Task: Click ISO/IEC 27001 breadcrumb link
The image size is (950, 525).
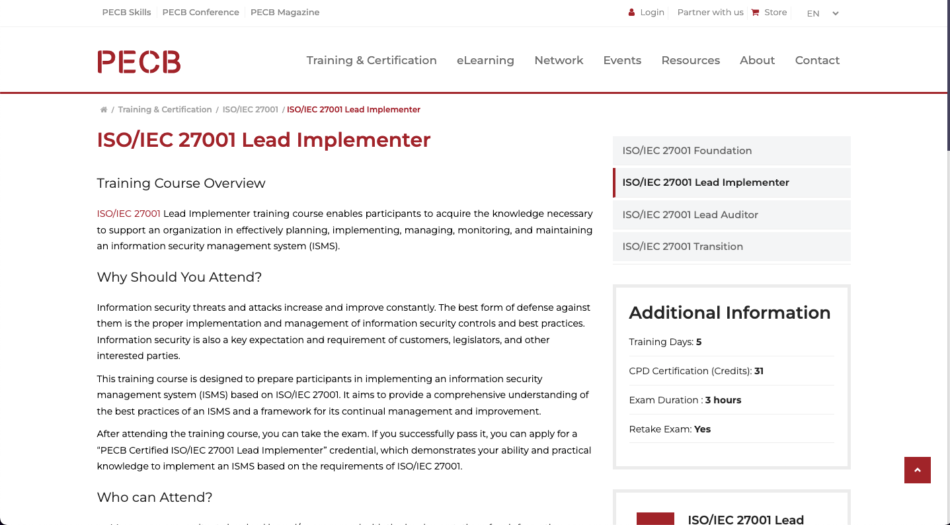Action: 250,110
